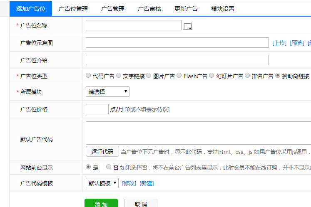
Task: Switch to the 广告位管理 tab
Action: [x=73, y=9]
